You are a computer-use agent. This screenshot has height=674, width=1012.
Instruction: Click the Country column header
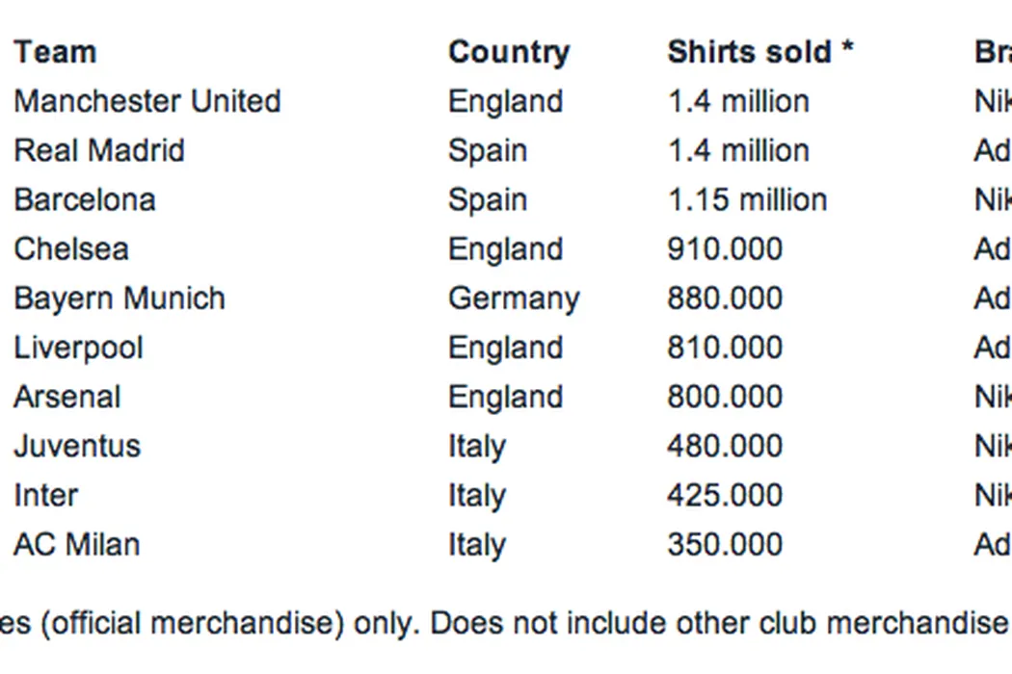tap(509, 52)
